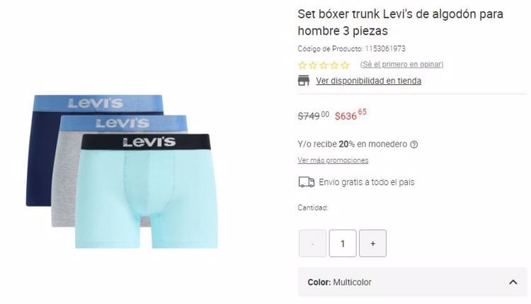
Task: Click the product title text
Action: pyautogui.click(x=400, y=23)
